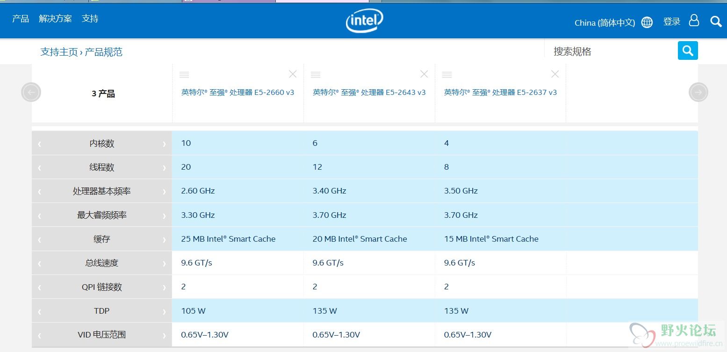Screen dimensions: 727x352
Task: Click right chevron on the 总线速度 row
Action: 164,264
